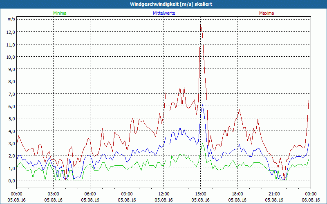Click the 5,0 y-axis value
Viewport: 327px width, 204px height.
pyautogui.click(x=12, y=119)
